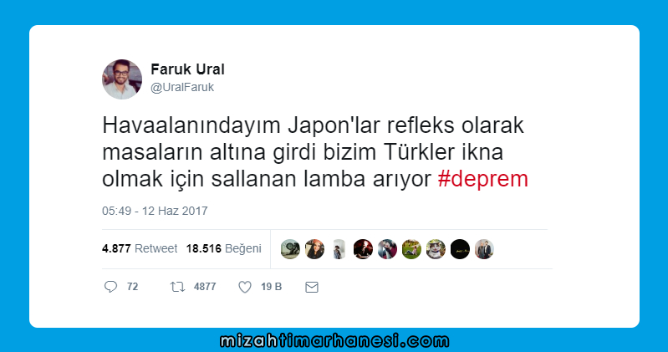Image resolution: width=668 pixels, height=352 pixels.
Task: Click the 72 replies count
Action: tap(132, 287)
